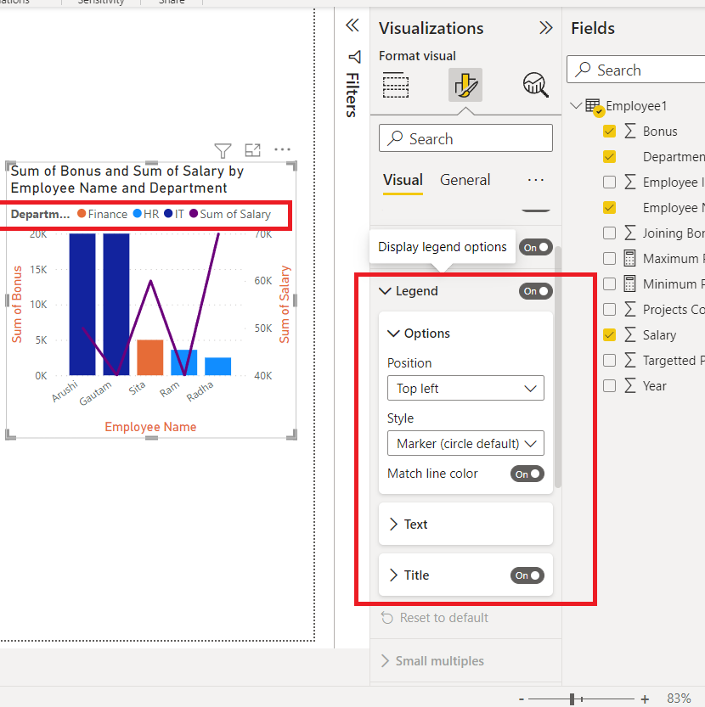This screenshot has width=705, height=707.
Task: Switch to the Visual tab
Action: (x=403, y=180)
